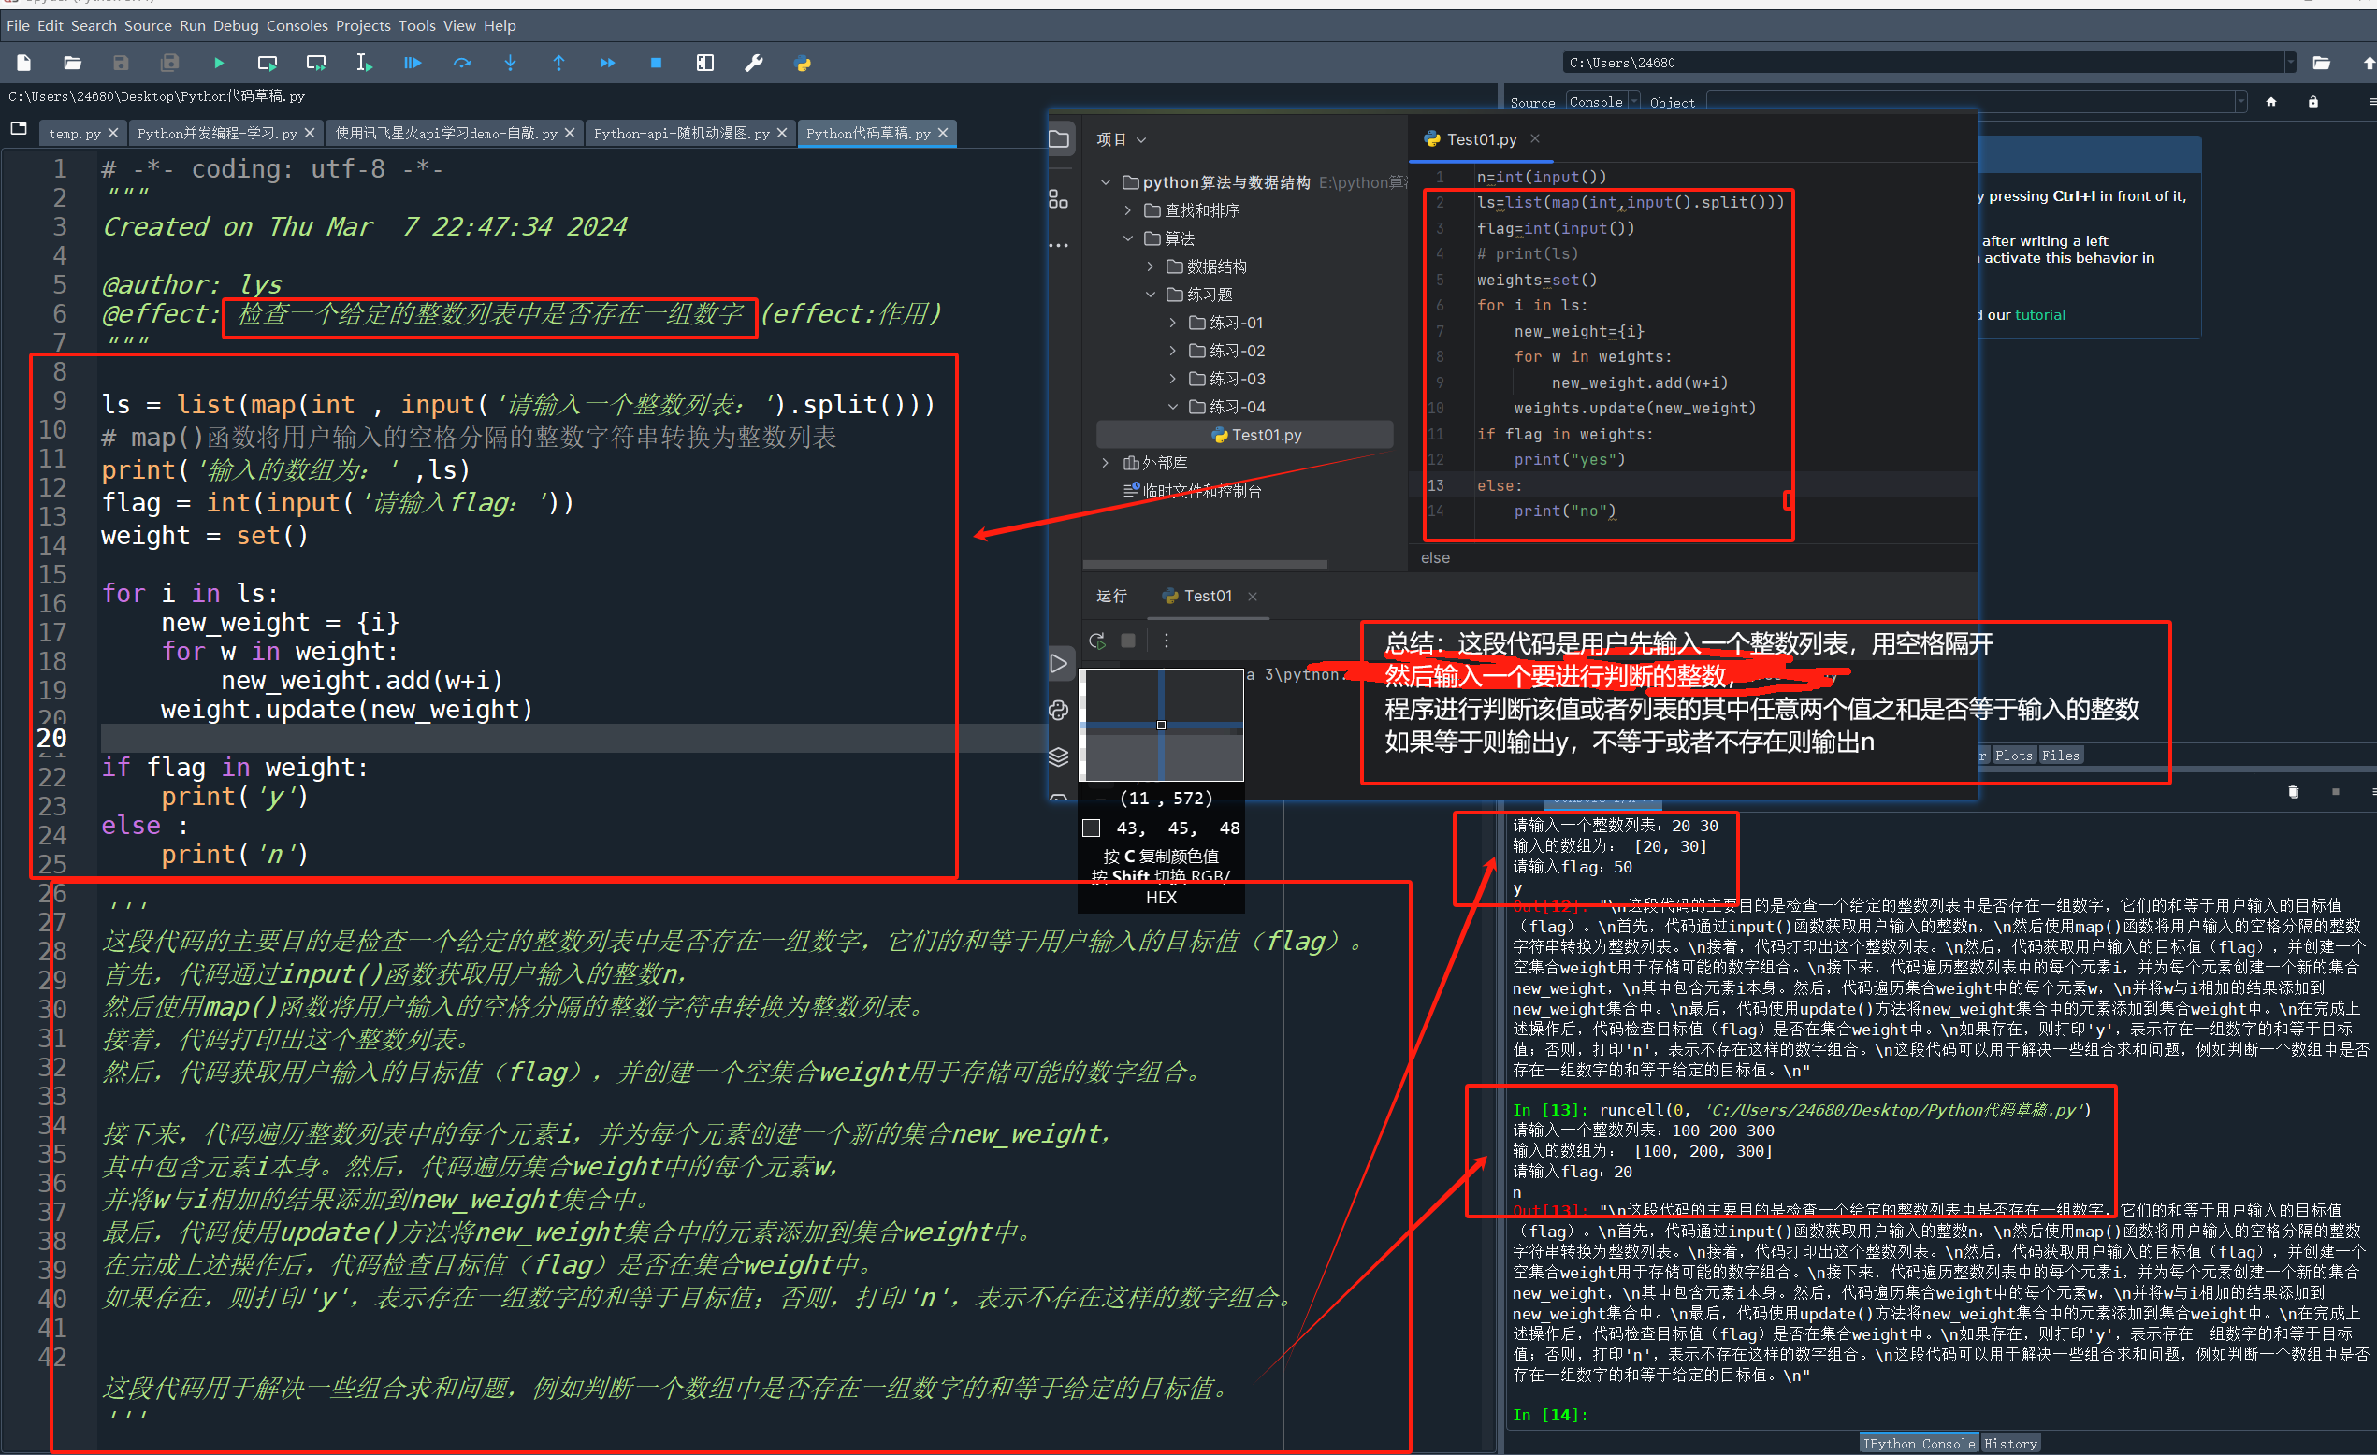Maximize current pane icon in toolbar

[x=705, y=63]
